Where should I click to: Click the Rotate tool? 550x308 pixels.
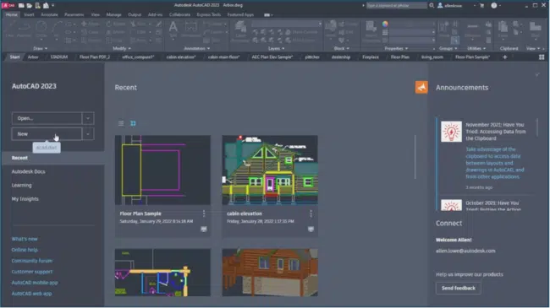(116, 24)
